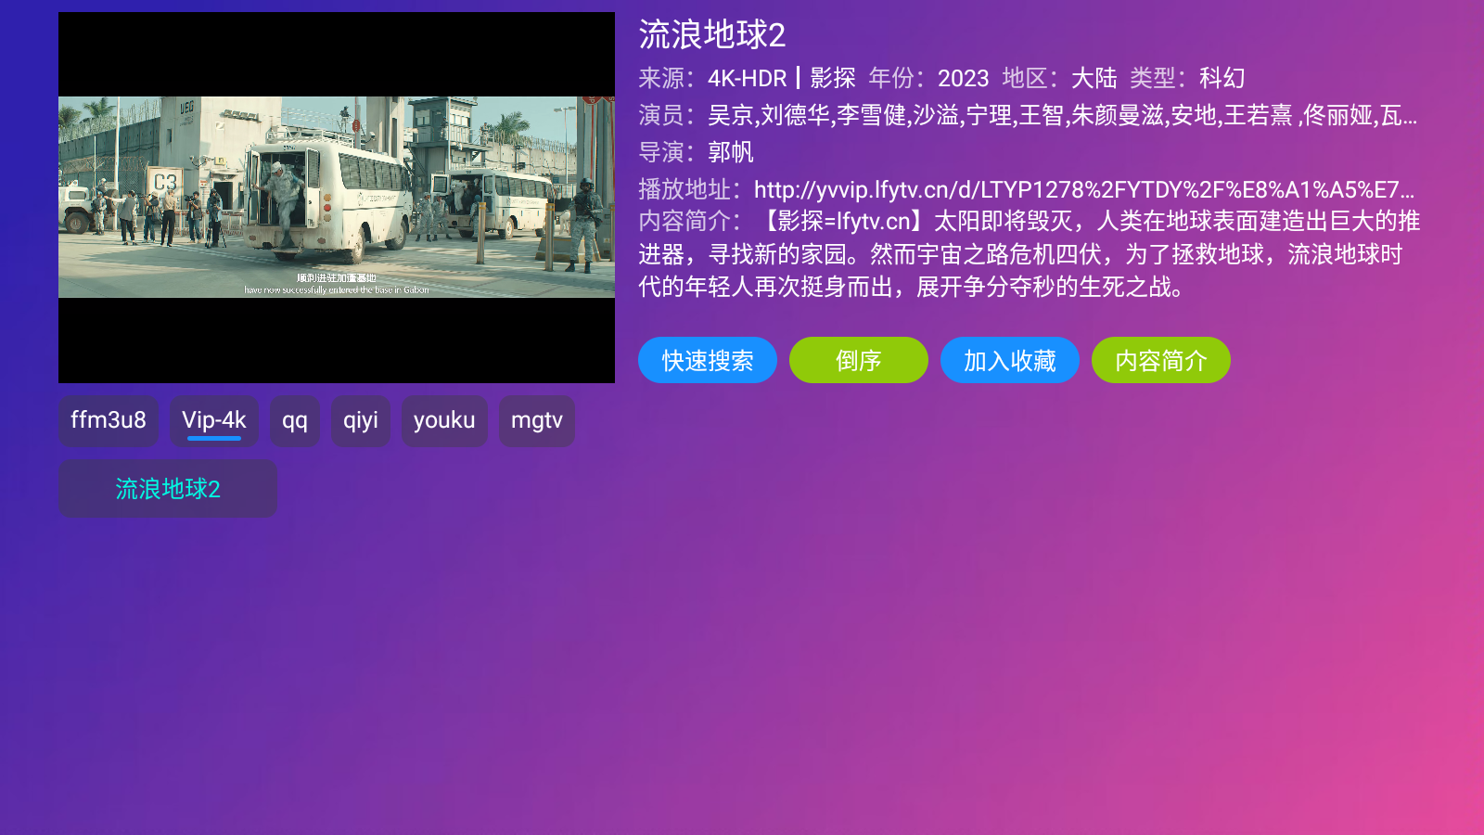This screenshot has height=835, width=1484.
Task: Select the year 2023 text
Action: [x=963, y=78]
